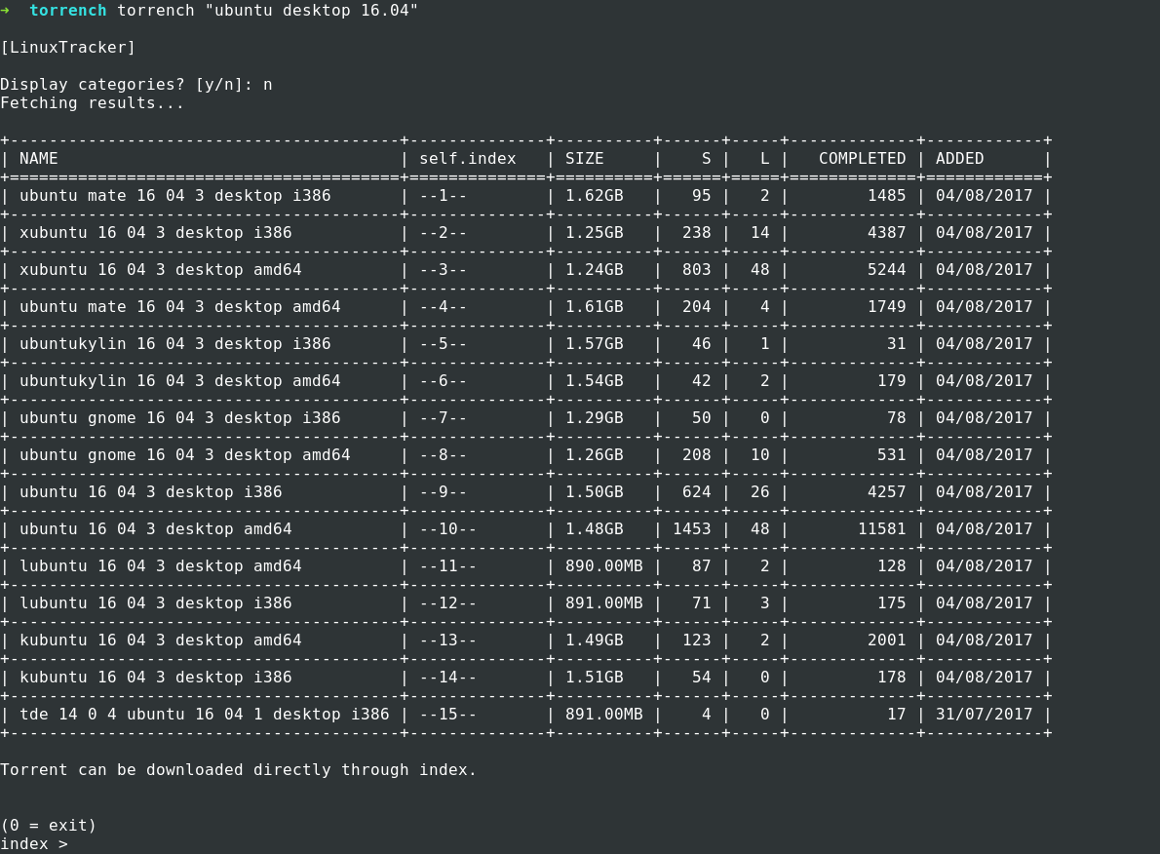
Task: Click completed value '4387'
Action: pyautogui.click(x=887, y=233)
